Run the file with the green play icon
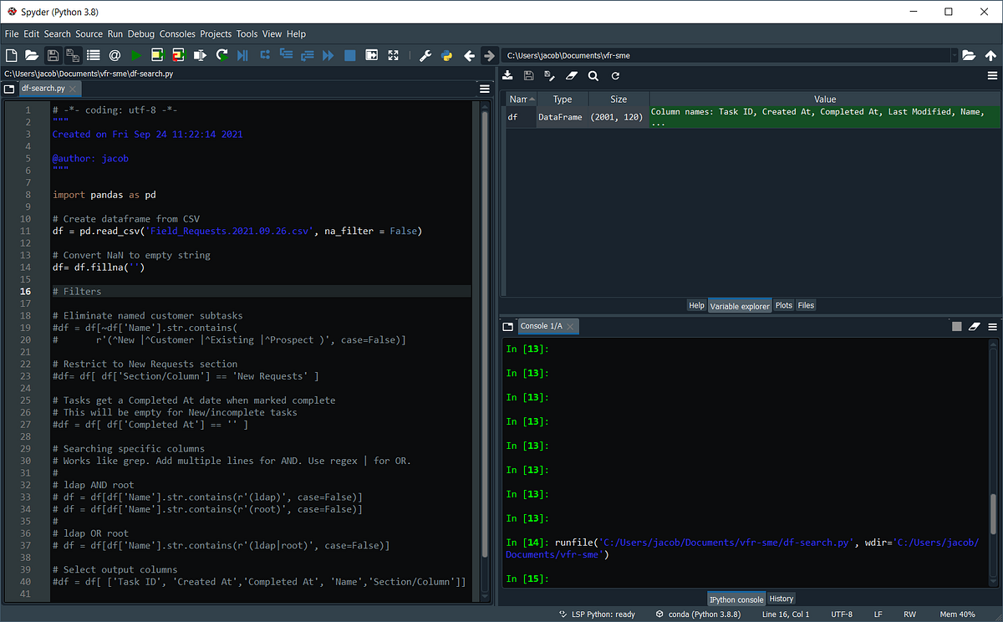This screenshot has height=622, width=1003. point(135,55)
